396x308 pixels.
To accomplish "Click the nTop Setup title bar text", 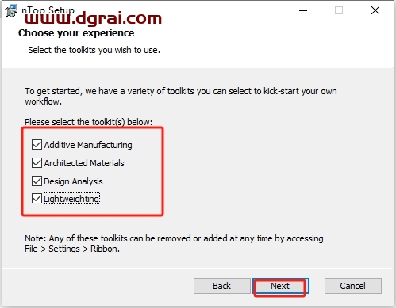I will tap(48, 10).
